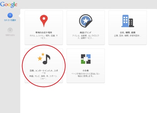Choose 'その他' category title

pos(86,71)
